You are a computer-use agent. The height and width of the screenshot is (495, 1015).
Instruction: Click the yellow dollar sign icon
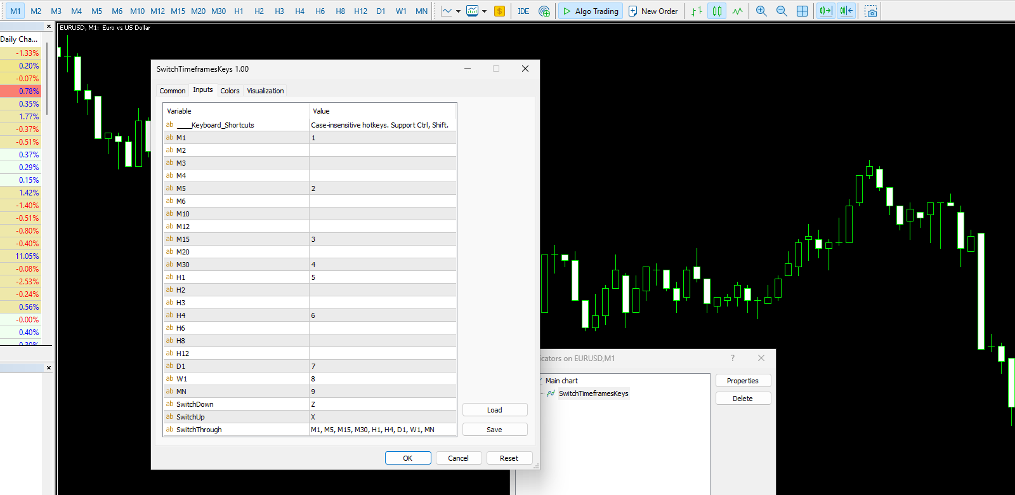coord(499,11)
